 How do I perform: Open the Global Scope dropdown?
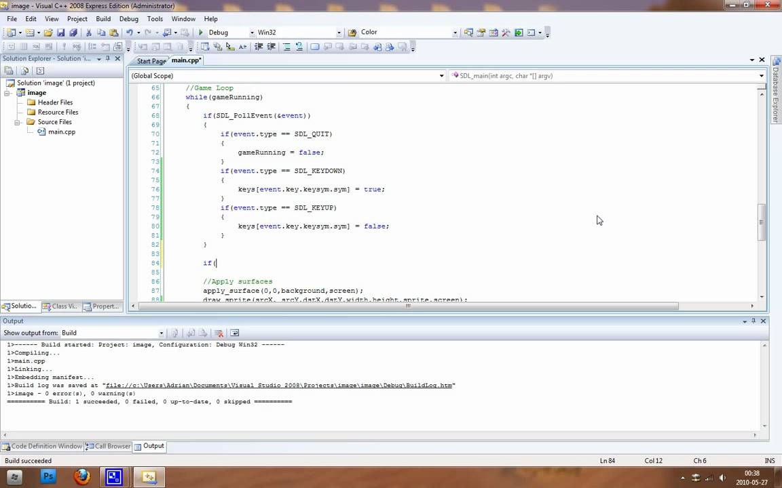point(441,76)
